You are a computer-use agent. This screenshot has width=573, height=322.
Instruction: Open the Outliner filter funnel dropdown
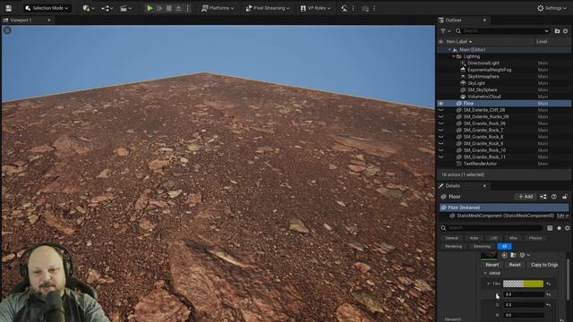tap(446, 31)
